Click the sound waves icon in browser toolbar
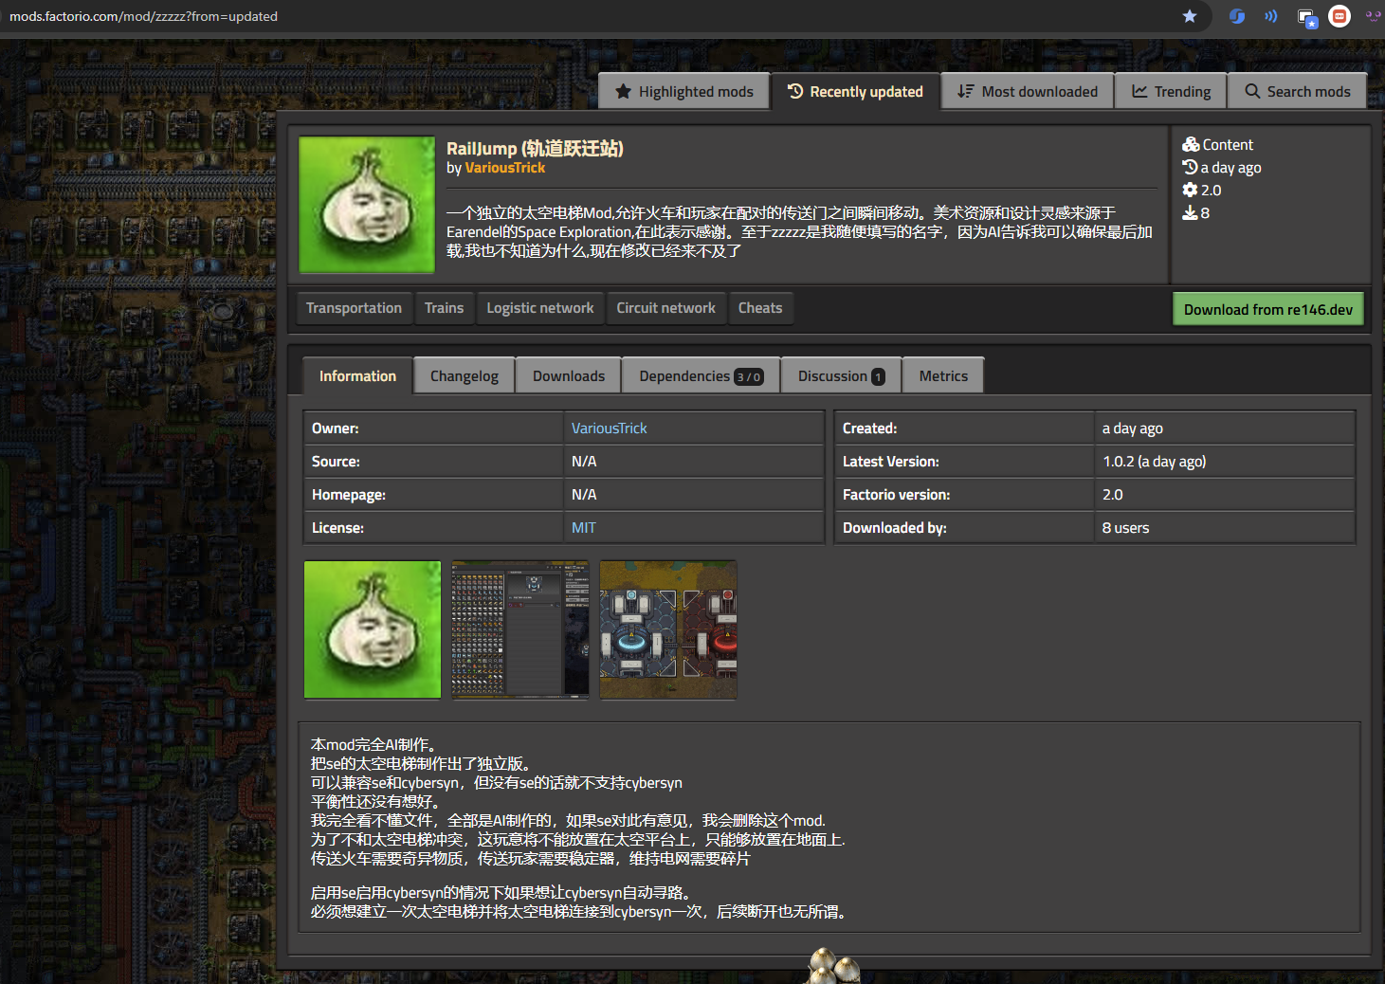Viewport: 1385px width, 984px height. (x=1271, y=16)
